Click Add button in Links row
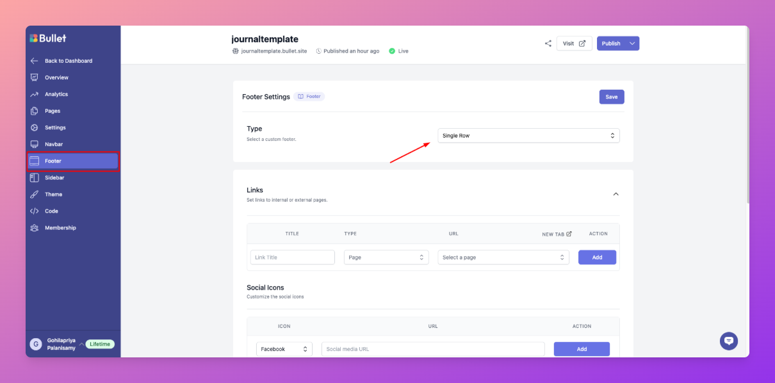Image resolution: width=775 pixels, height=383 pixels. click(597, 257)
